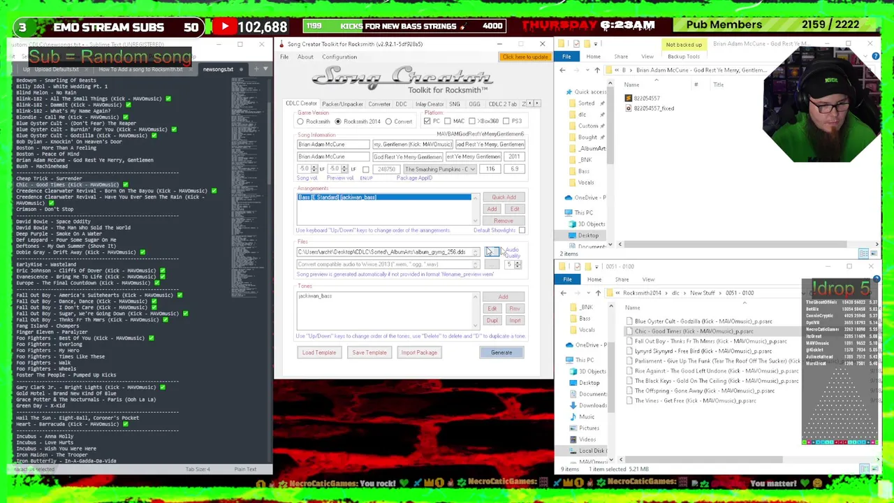Go back in the lower Explorer window
The height and width of the screenshot is (503, 894).
(x=564, y=293)
